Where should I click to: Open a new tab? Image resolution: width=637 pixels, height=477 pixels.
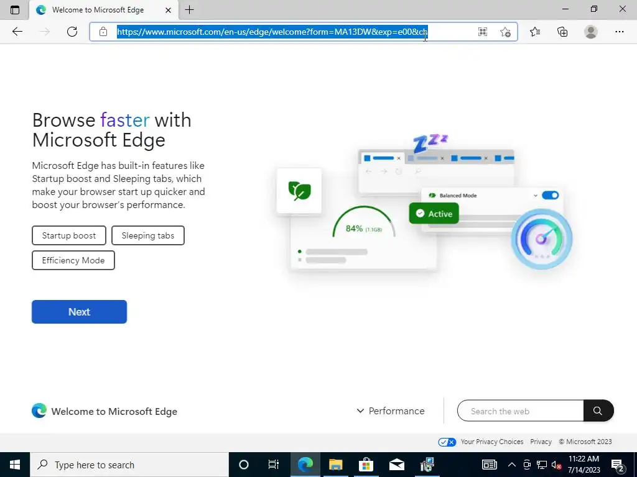(189, 10)
